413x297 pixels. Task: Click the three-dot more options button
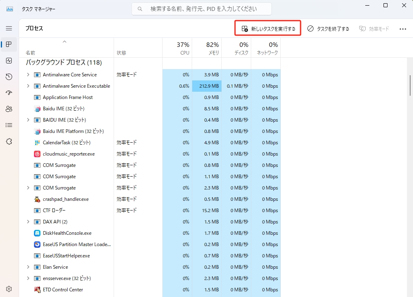coord(402,29)
